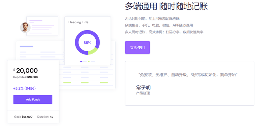Click the 20,000 amount
273x126 pixels.
27,71
